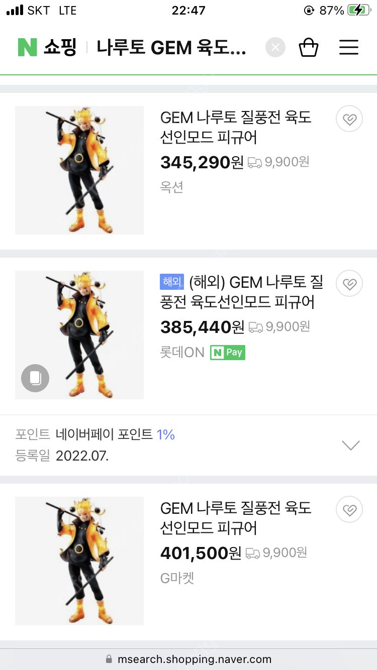Wishlist the 385,440원 overseas figure
Screen dimensions: 377x670
(x=349, y=284)
